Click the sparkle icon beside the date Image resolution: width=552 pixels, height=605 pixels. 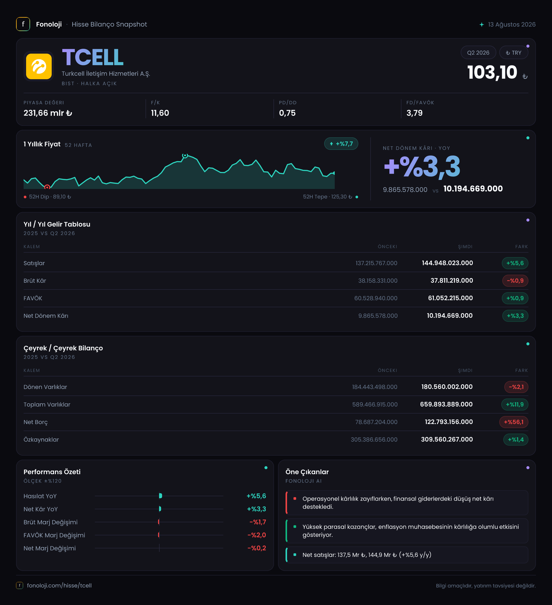coord(482,25)
